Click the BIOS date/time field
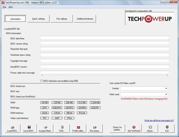The image size is (179, 137). pos(105,38)
